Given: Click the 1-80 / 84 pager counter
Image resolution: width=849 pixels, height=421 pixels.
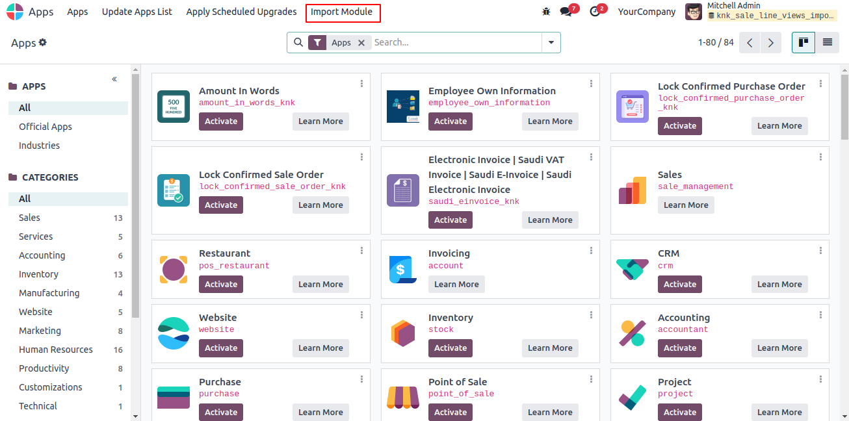Looking at the screenshot, I should pos(716,42).
